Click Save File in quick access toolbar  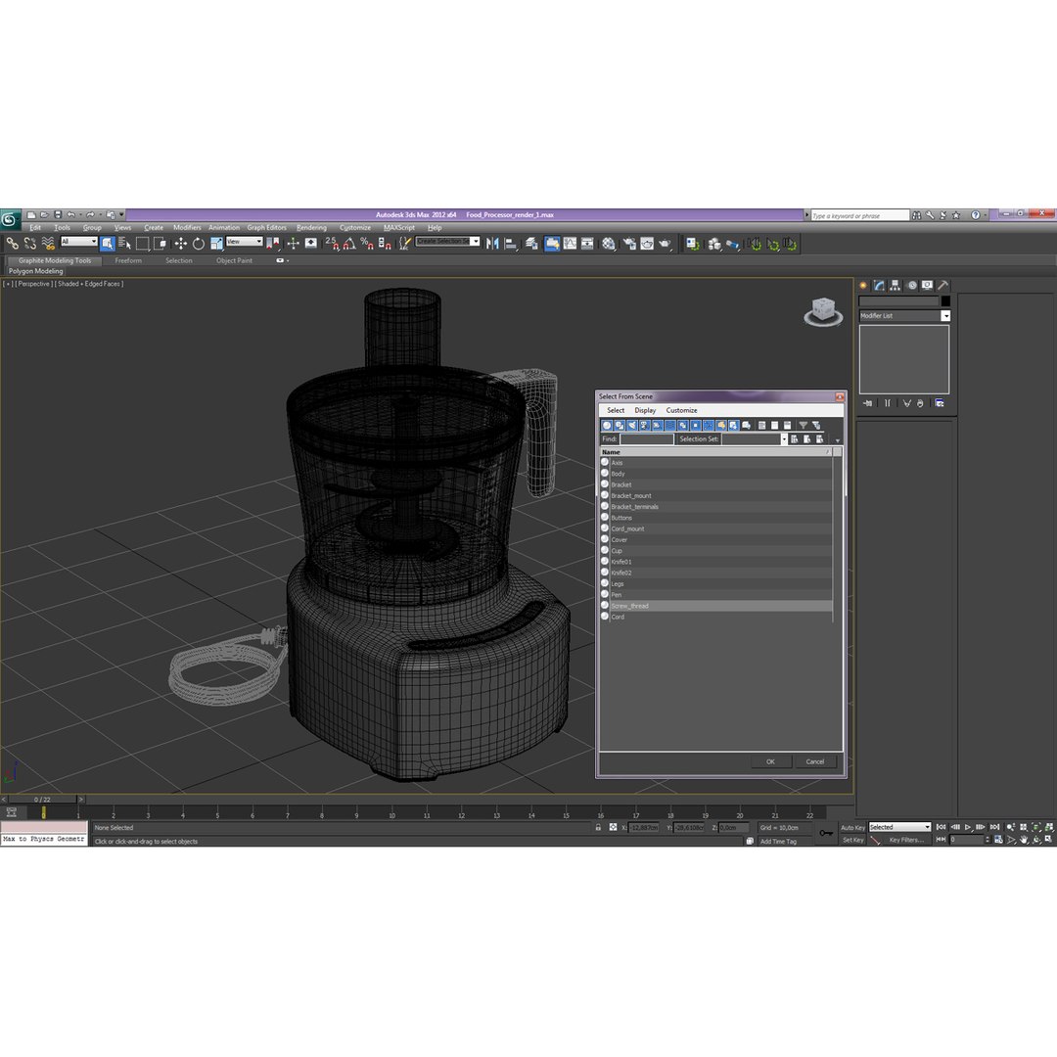58,214
